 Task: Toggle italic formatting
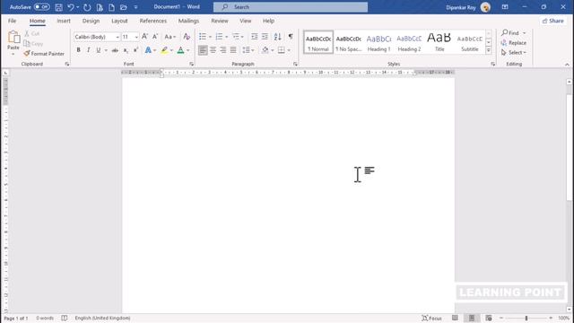(88, 50)
